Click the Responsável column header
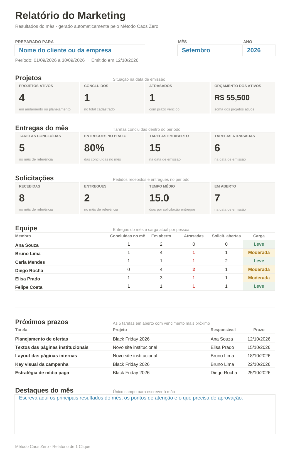Image resolution: width=290 pixels, height=449 pixels. [x=223, y=330]
